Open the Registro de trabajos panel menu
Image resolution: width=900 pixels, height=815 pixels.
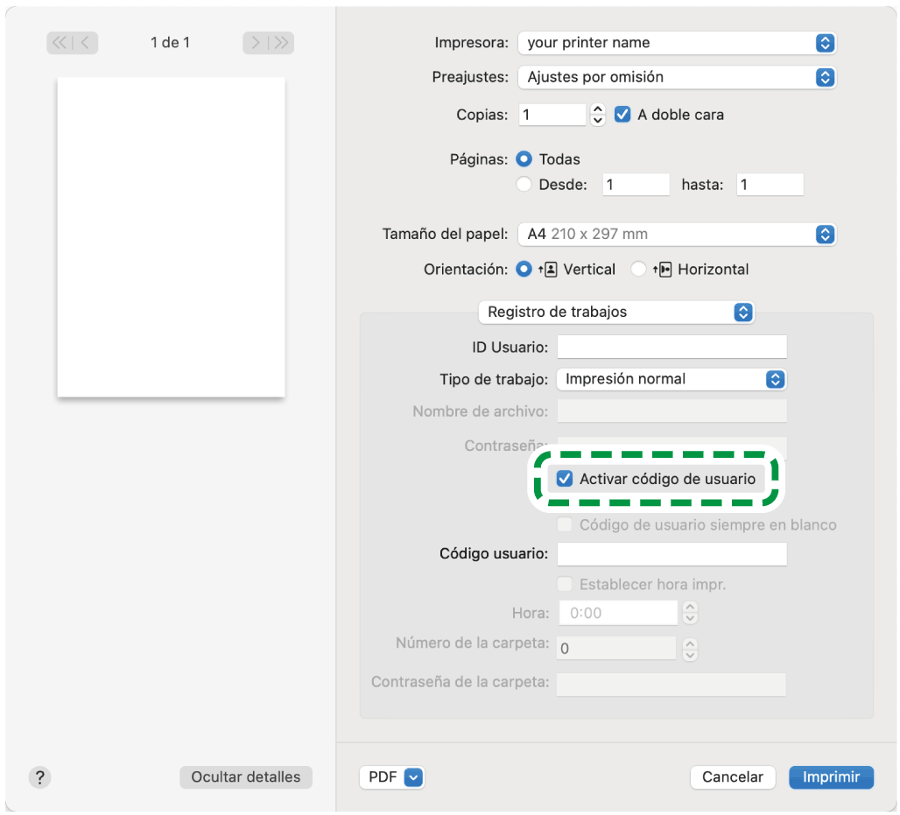point(615,312)
